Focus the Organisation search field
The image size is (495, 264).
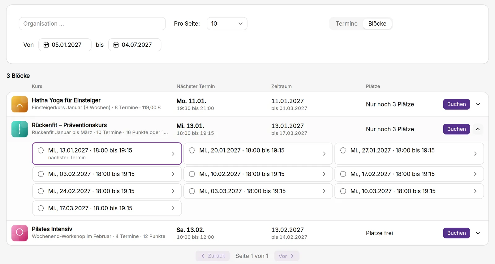92,24
